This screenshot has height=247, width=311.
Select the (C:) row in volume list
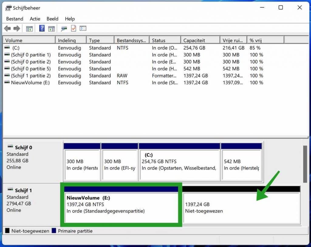pos(16,48)
